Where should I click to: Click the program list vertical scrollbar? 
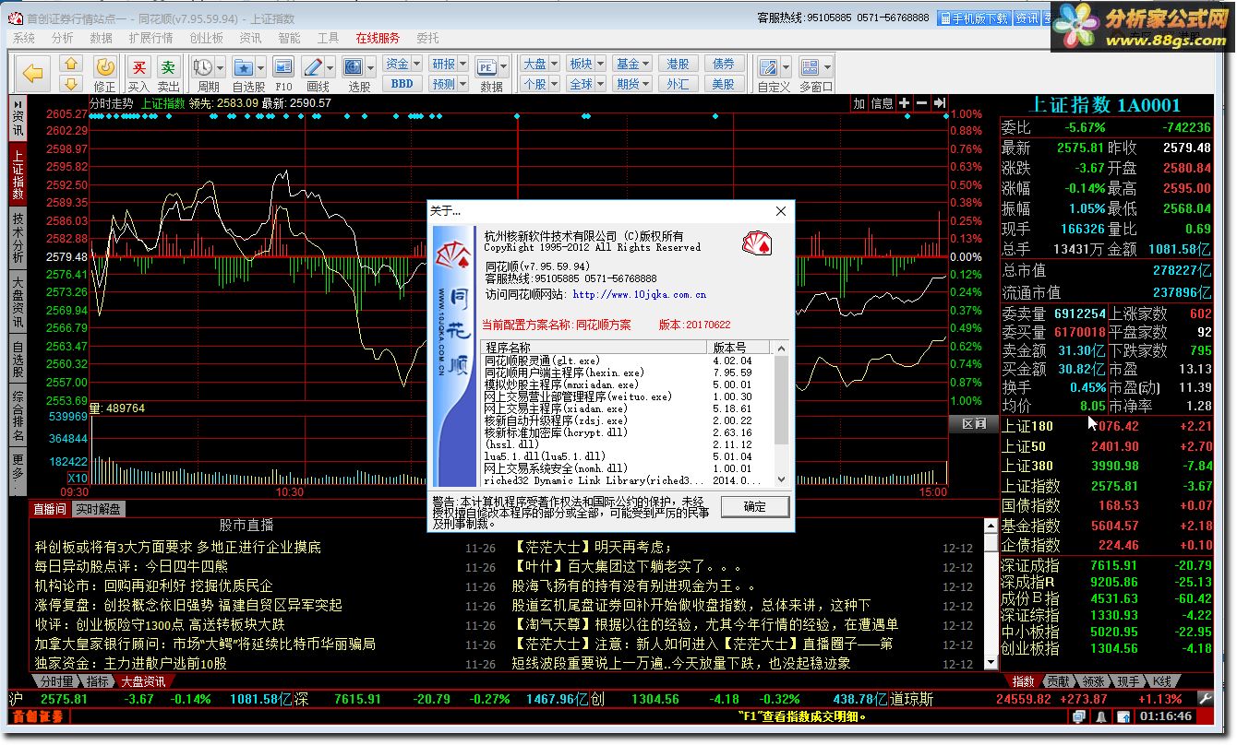782,413
